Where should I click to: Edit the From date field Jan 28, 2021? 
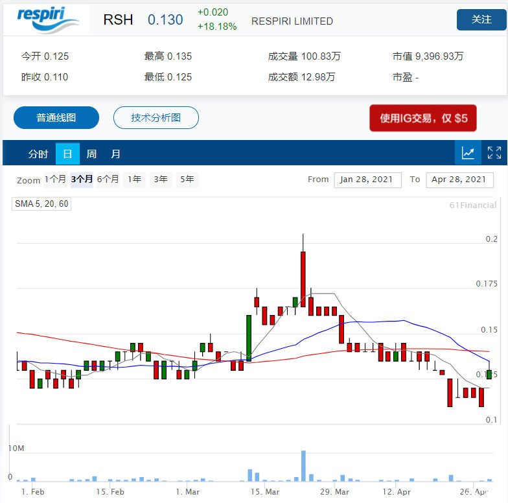(368, 180)
